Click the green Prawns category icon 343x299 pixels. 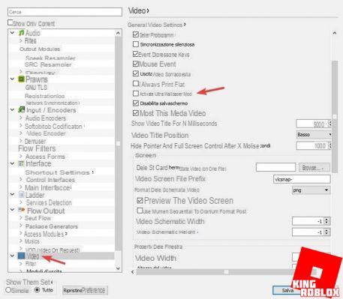coord(21,79)
